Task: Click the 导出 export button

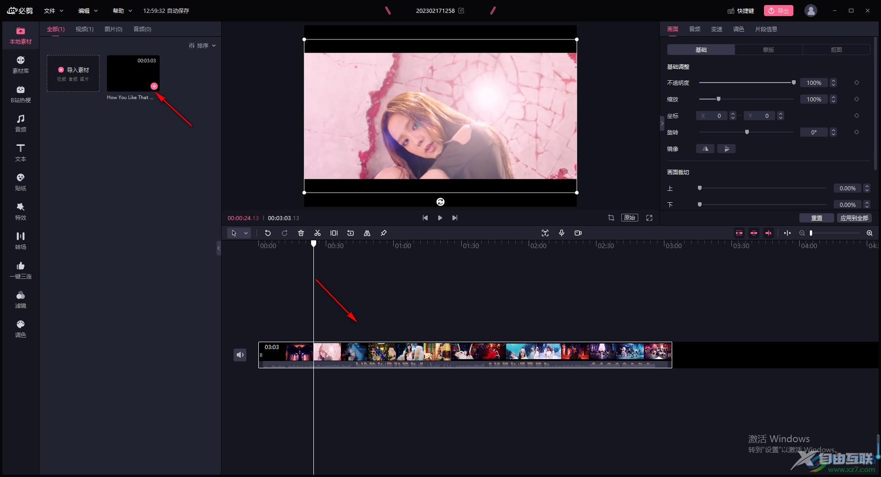Action: (779, 11)
